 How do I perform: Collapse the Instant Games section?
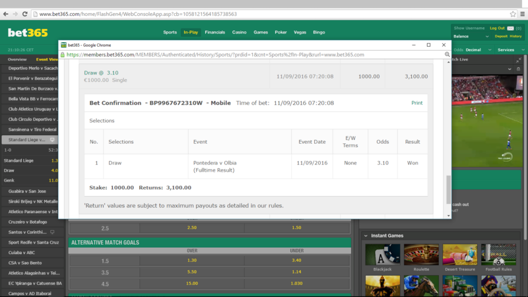point(366,236)
